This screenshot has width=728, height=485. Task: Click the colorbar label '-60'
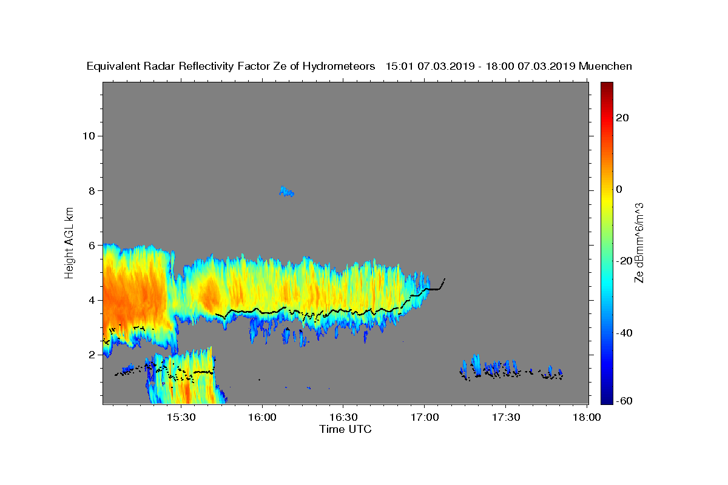coord(624,401)
